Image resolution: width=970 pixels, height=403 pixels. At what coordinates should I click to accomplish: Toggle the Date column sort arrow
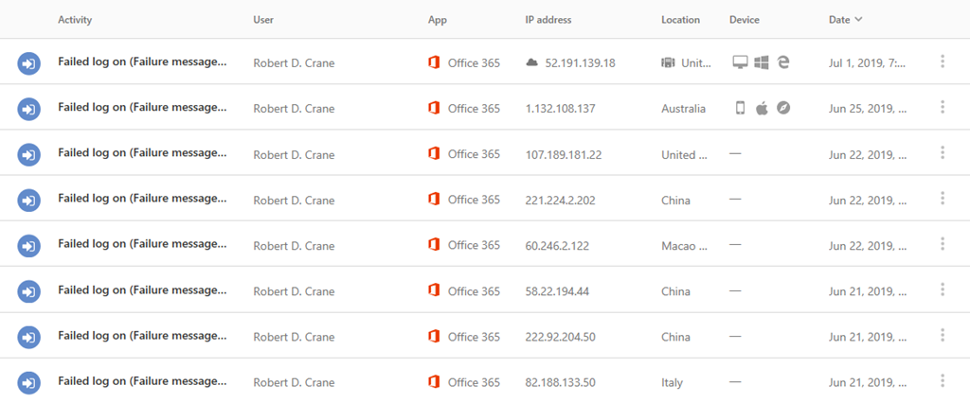pos(859,19)
